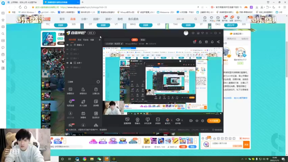
Task: Start 视频连麦 from the toolbox
Action: [x=70, y=103]
